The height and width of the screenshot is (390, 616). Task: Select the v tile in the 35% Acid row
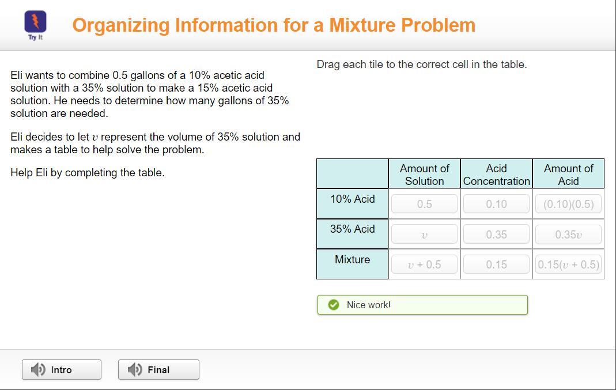click(x=424, y=234)
